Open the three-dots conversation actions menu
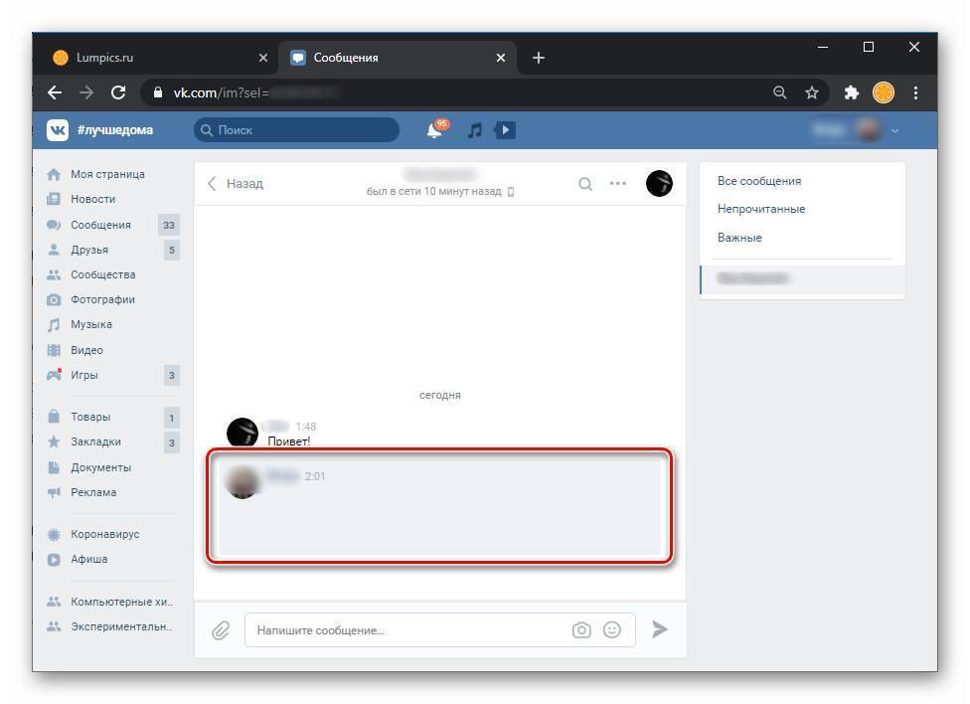Viewport: 970px width, 704px height. 618,183
